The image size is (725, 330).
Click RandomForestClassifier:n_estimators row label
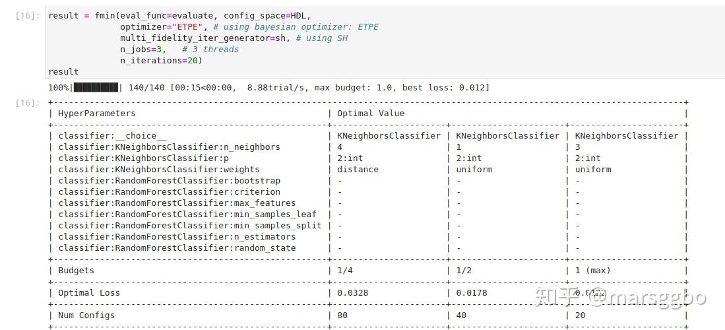pos(177,237)
